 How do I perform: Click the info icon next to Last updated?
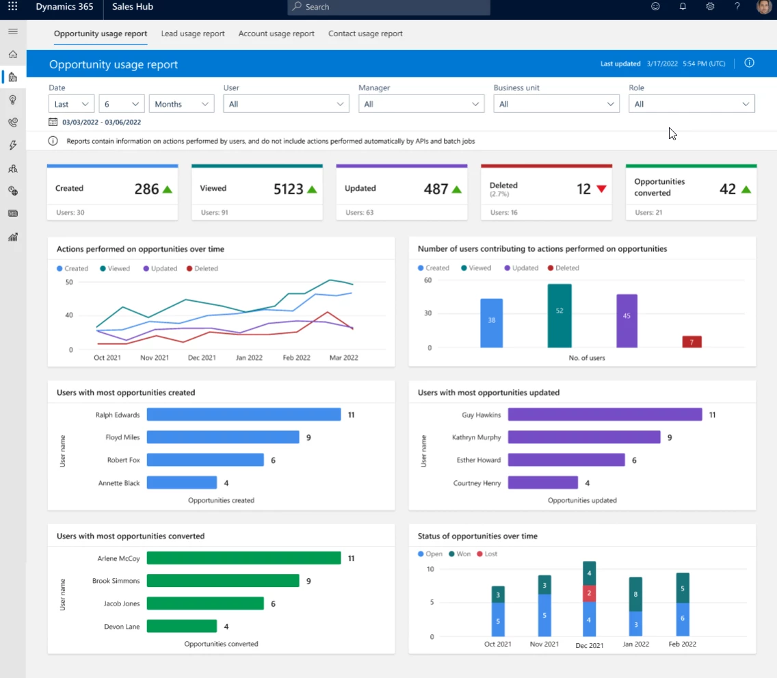pyautogui.click(x=749, y=62)
